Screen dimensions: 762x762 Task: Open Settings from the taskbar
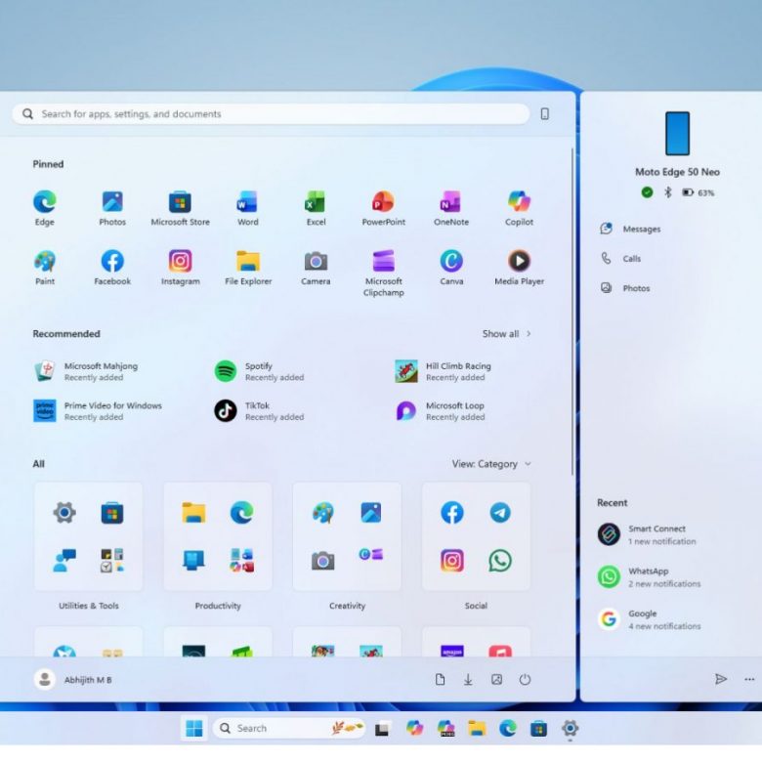570,728
